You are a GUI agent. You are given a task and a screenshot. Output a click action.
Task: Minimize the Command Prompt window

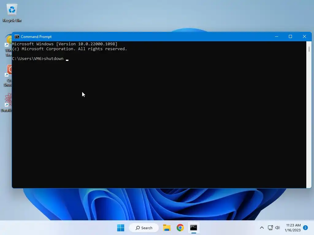277,37
